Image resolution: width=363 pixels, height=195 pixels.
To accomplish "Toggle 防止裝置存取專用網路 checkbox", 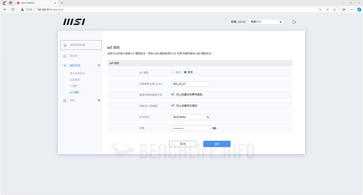I will 173,94.
